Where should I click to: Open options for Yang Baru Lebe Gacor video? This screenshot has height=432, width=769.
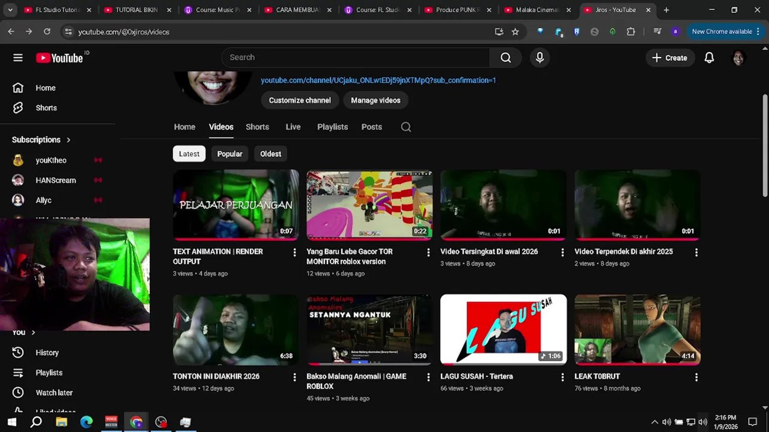[x=428, y=253]
